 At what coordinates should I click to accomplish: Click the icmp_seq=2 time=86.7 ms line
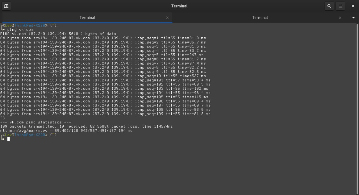point(103,42)
